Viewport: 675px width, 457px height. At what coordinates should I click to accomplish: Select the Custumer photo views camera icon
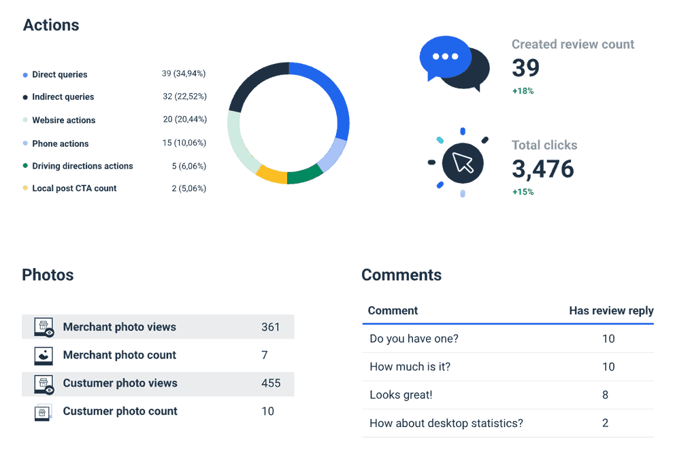pyautogui.click(x=43, y=384)
